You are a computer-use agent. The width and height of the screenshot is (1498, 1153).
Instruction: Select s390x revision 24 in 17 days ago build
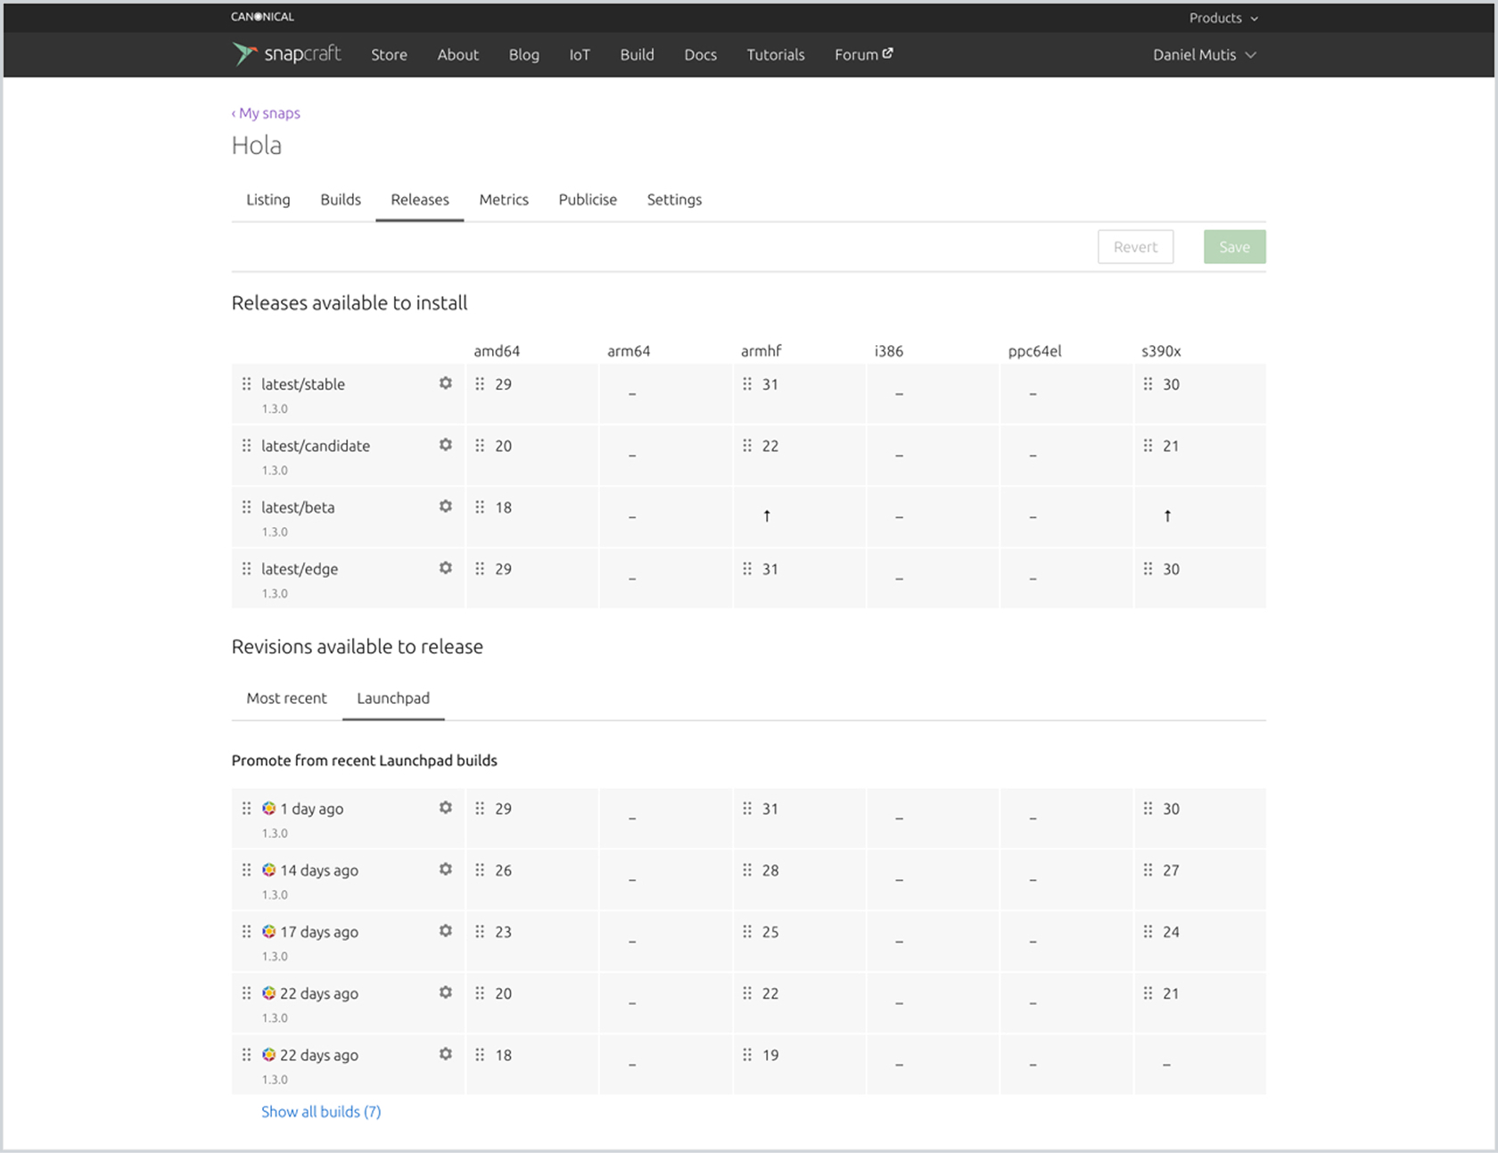[x=1171, y=932]
